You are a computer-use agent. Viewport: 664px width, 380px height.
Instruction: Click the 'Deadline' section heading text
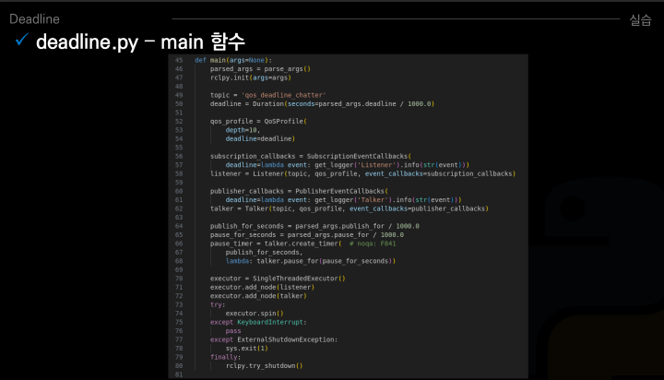[x=34, y=19]
